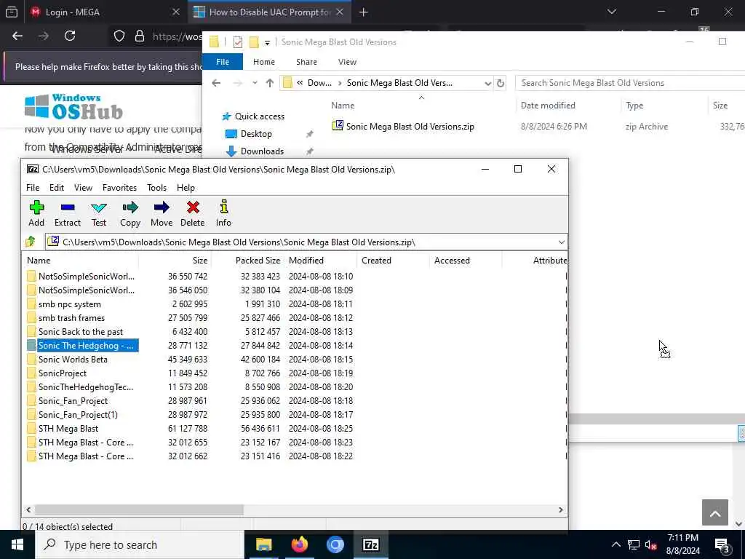Click Explorer up-directory arrow
This screenshot has height=559, width=745.
point(270,83)
